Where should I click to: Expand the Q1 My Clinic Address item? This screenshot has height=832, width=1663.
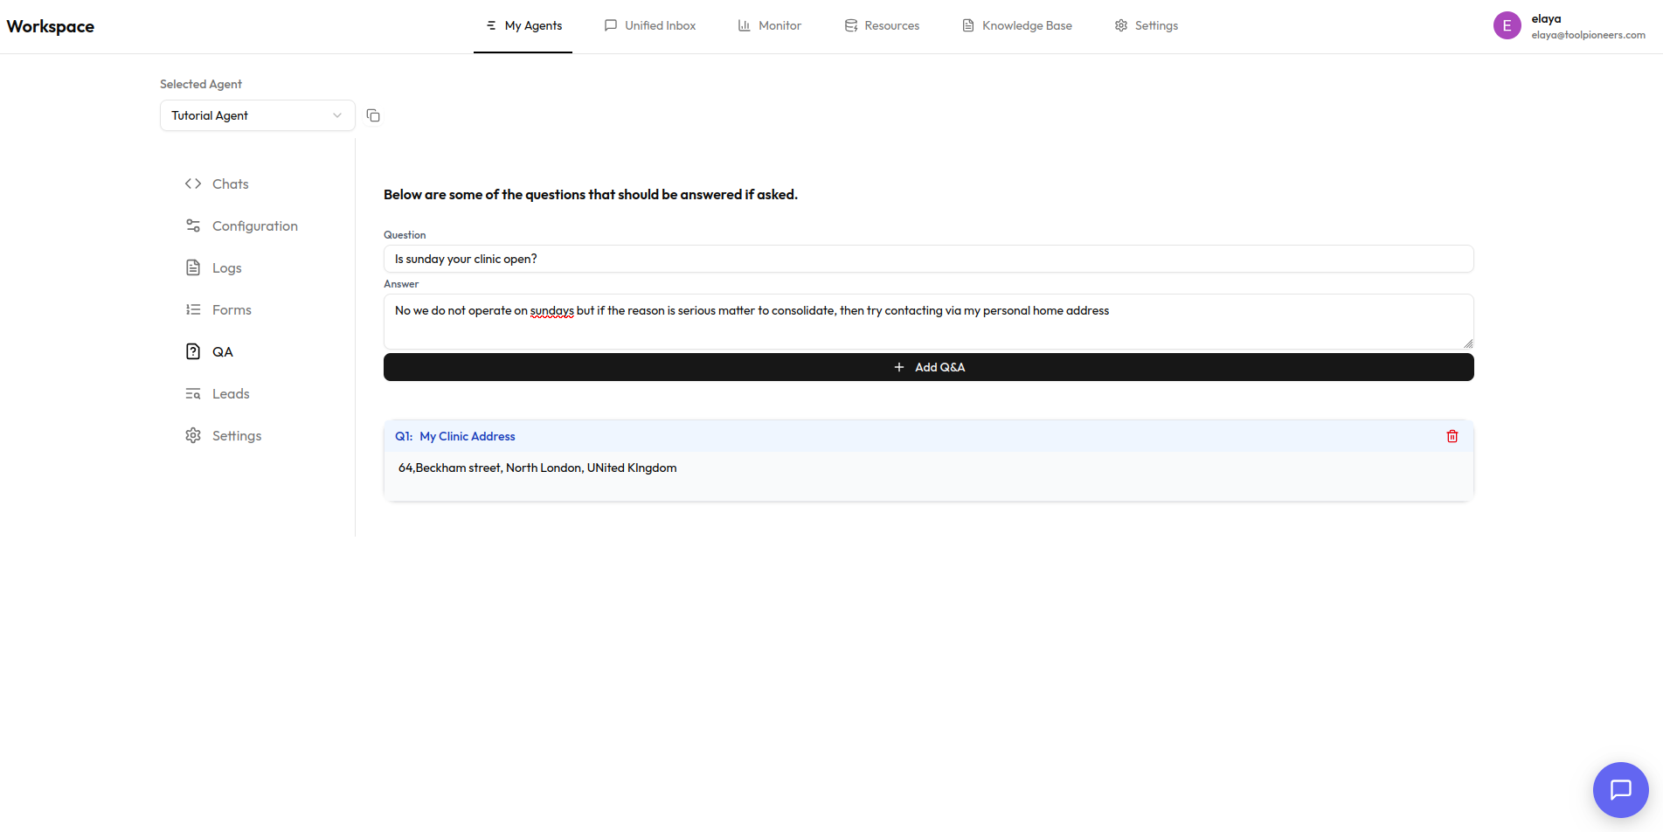pos(468,436)
